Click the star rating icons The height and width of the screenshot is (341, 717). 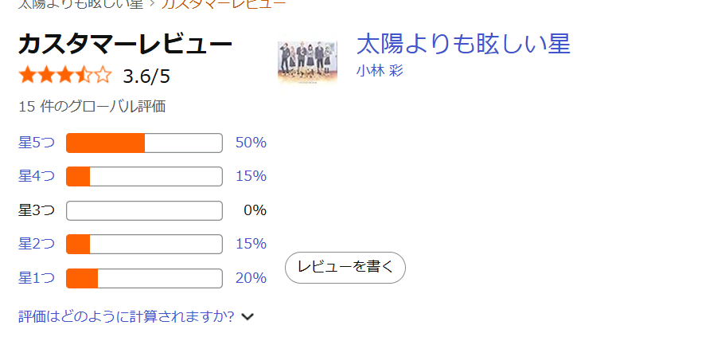point(65,76)
